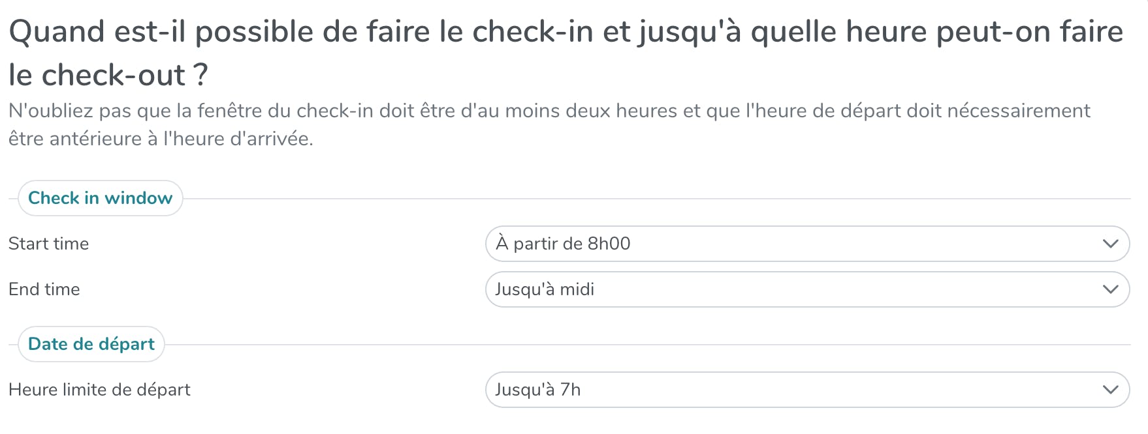The image size is (1148, 434).
Task: Open the "À partir de 8h00" start time dropdown
Action: click(807, 244)
